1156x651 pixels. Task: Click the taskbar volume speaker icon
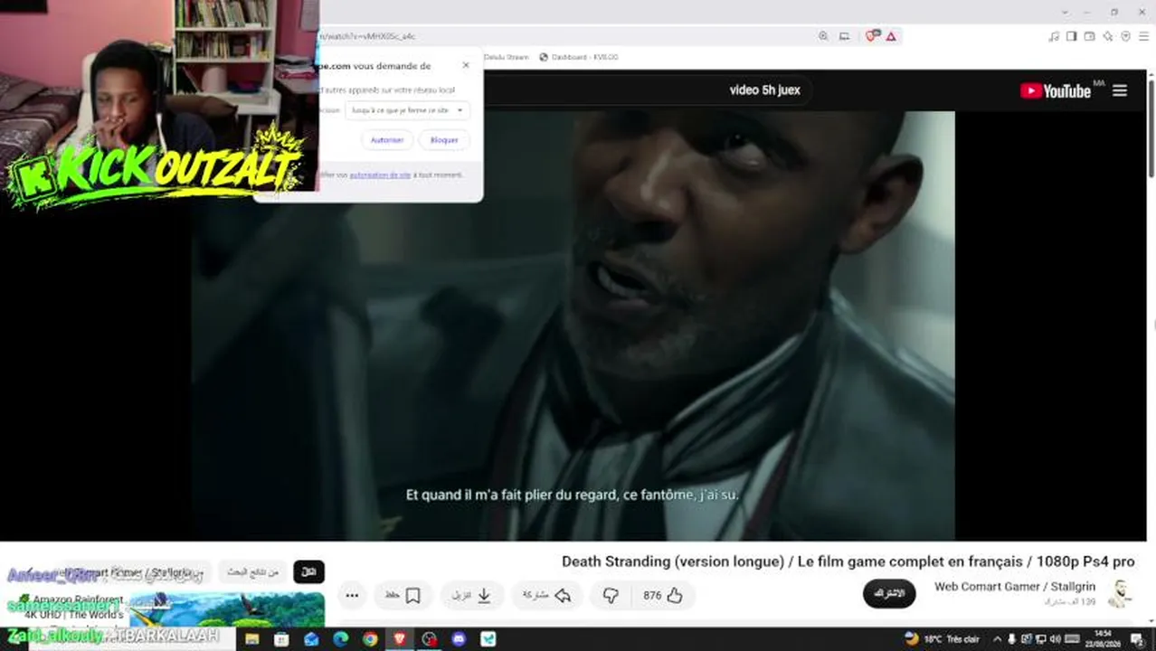1055,639
